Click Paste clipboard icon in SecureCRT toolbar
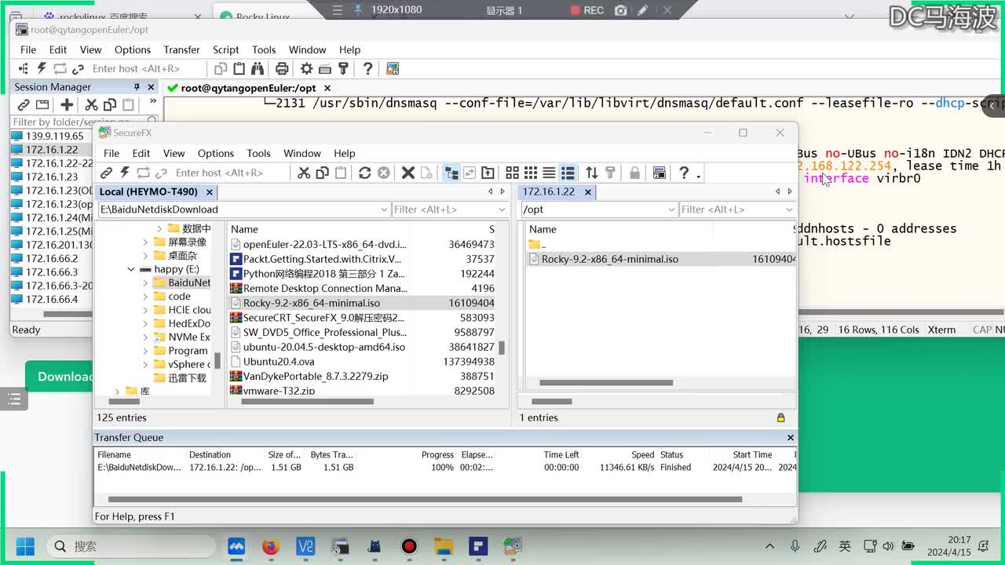The width and height of the screenshot is (1005, 565). pos(239,69)
